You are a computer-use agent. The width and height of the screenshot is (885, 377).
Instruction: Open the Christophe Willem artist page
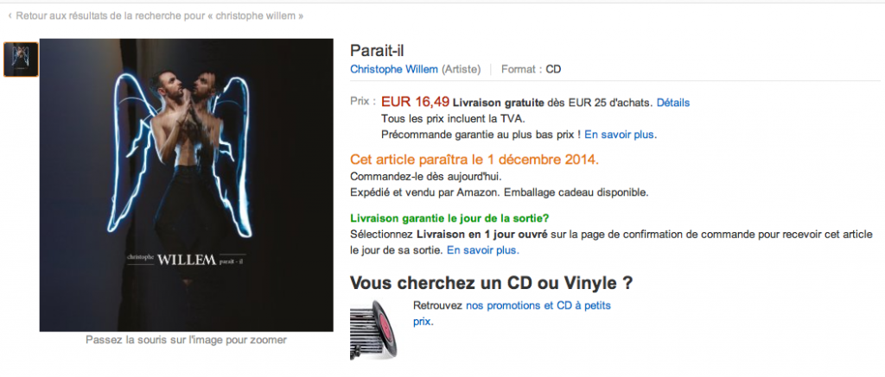[394, 69]
